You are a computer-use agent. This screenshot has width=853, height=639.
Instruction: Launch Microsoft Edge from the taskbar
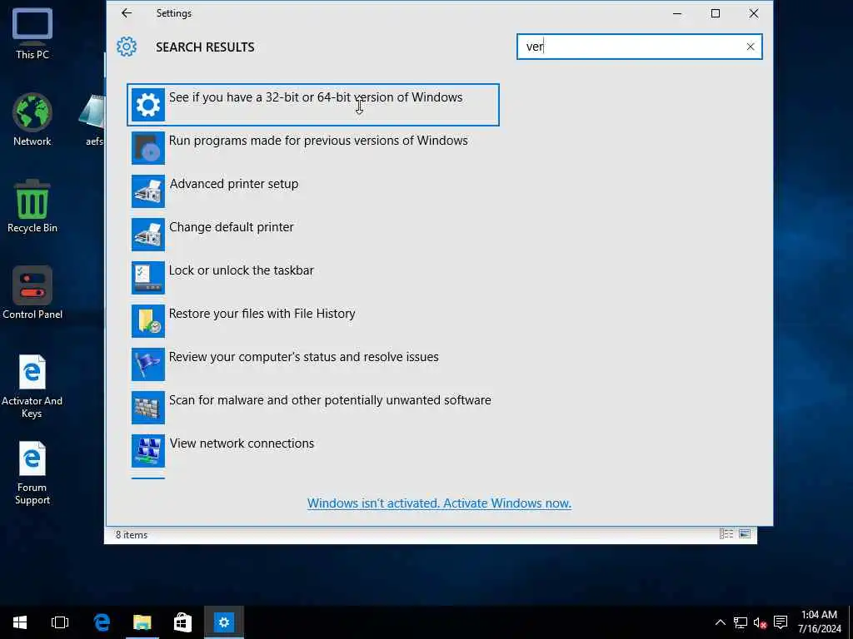pos(102,622)
